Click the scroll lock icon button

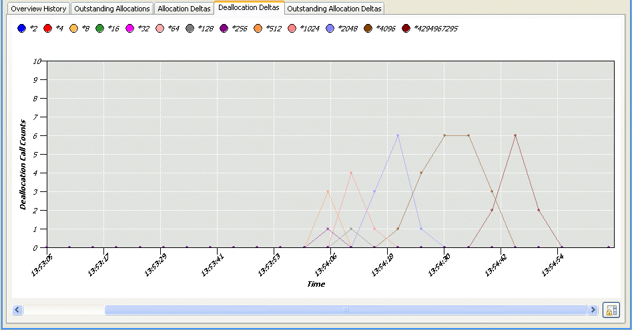pos(611,310)
